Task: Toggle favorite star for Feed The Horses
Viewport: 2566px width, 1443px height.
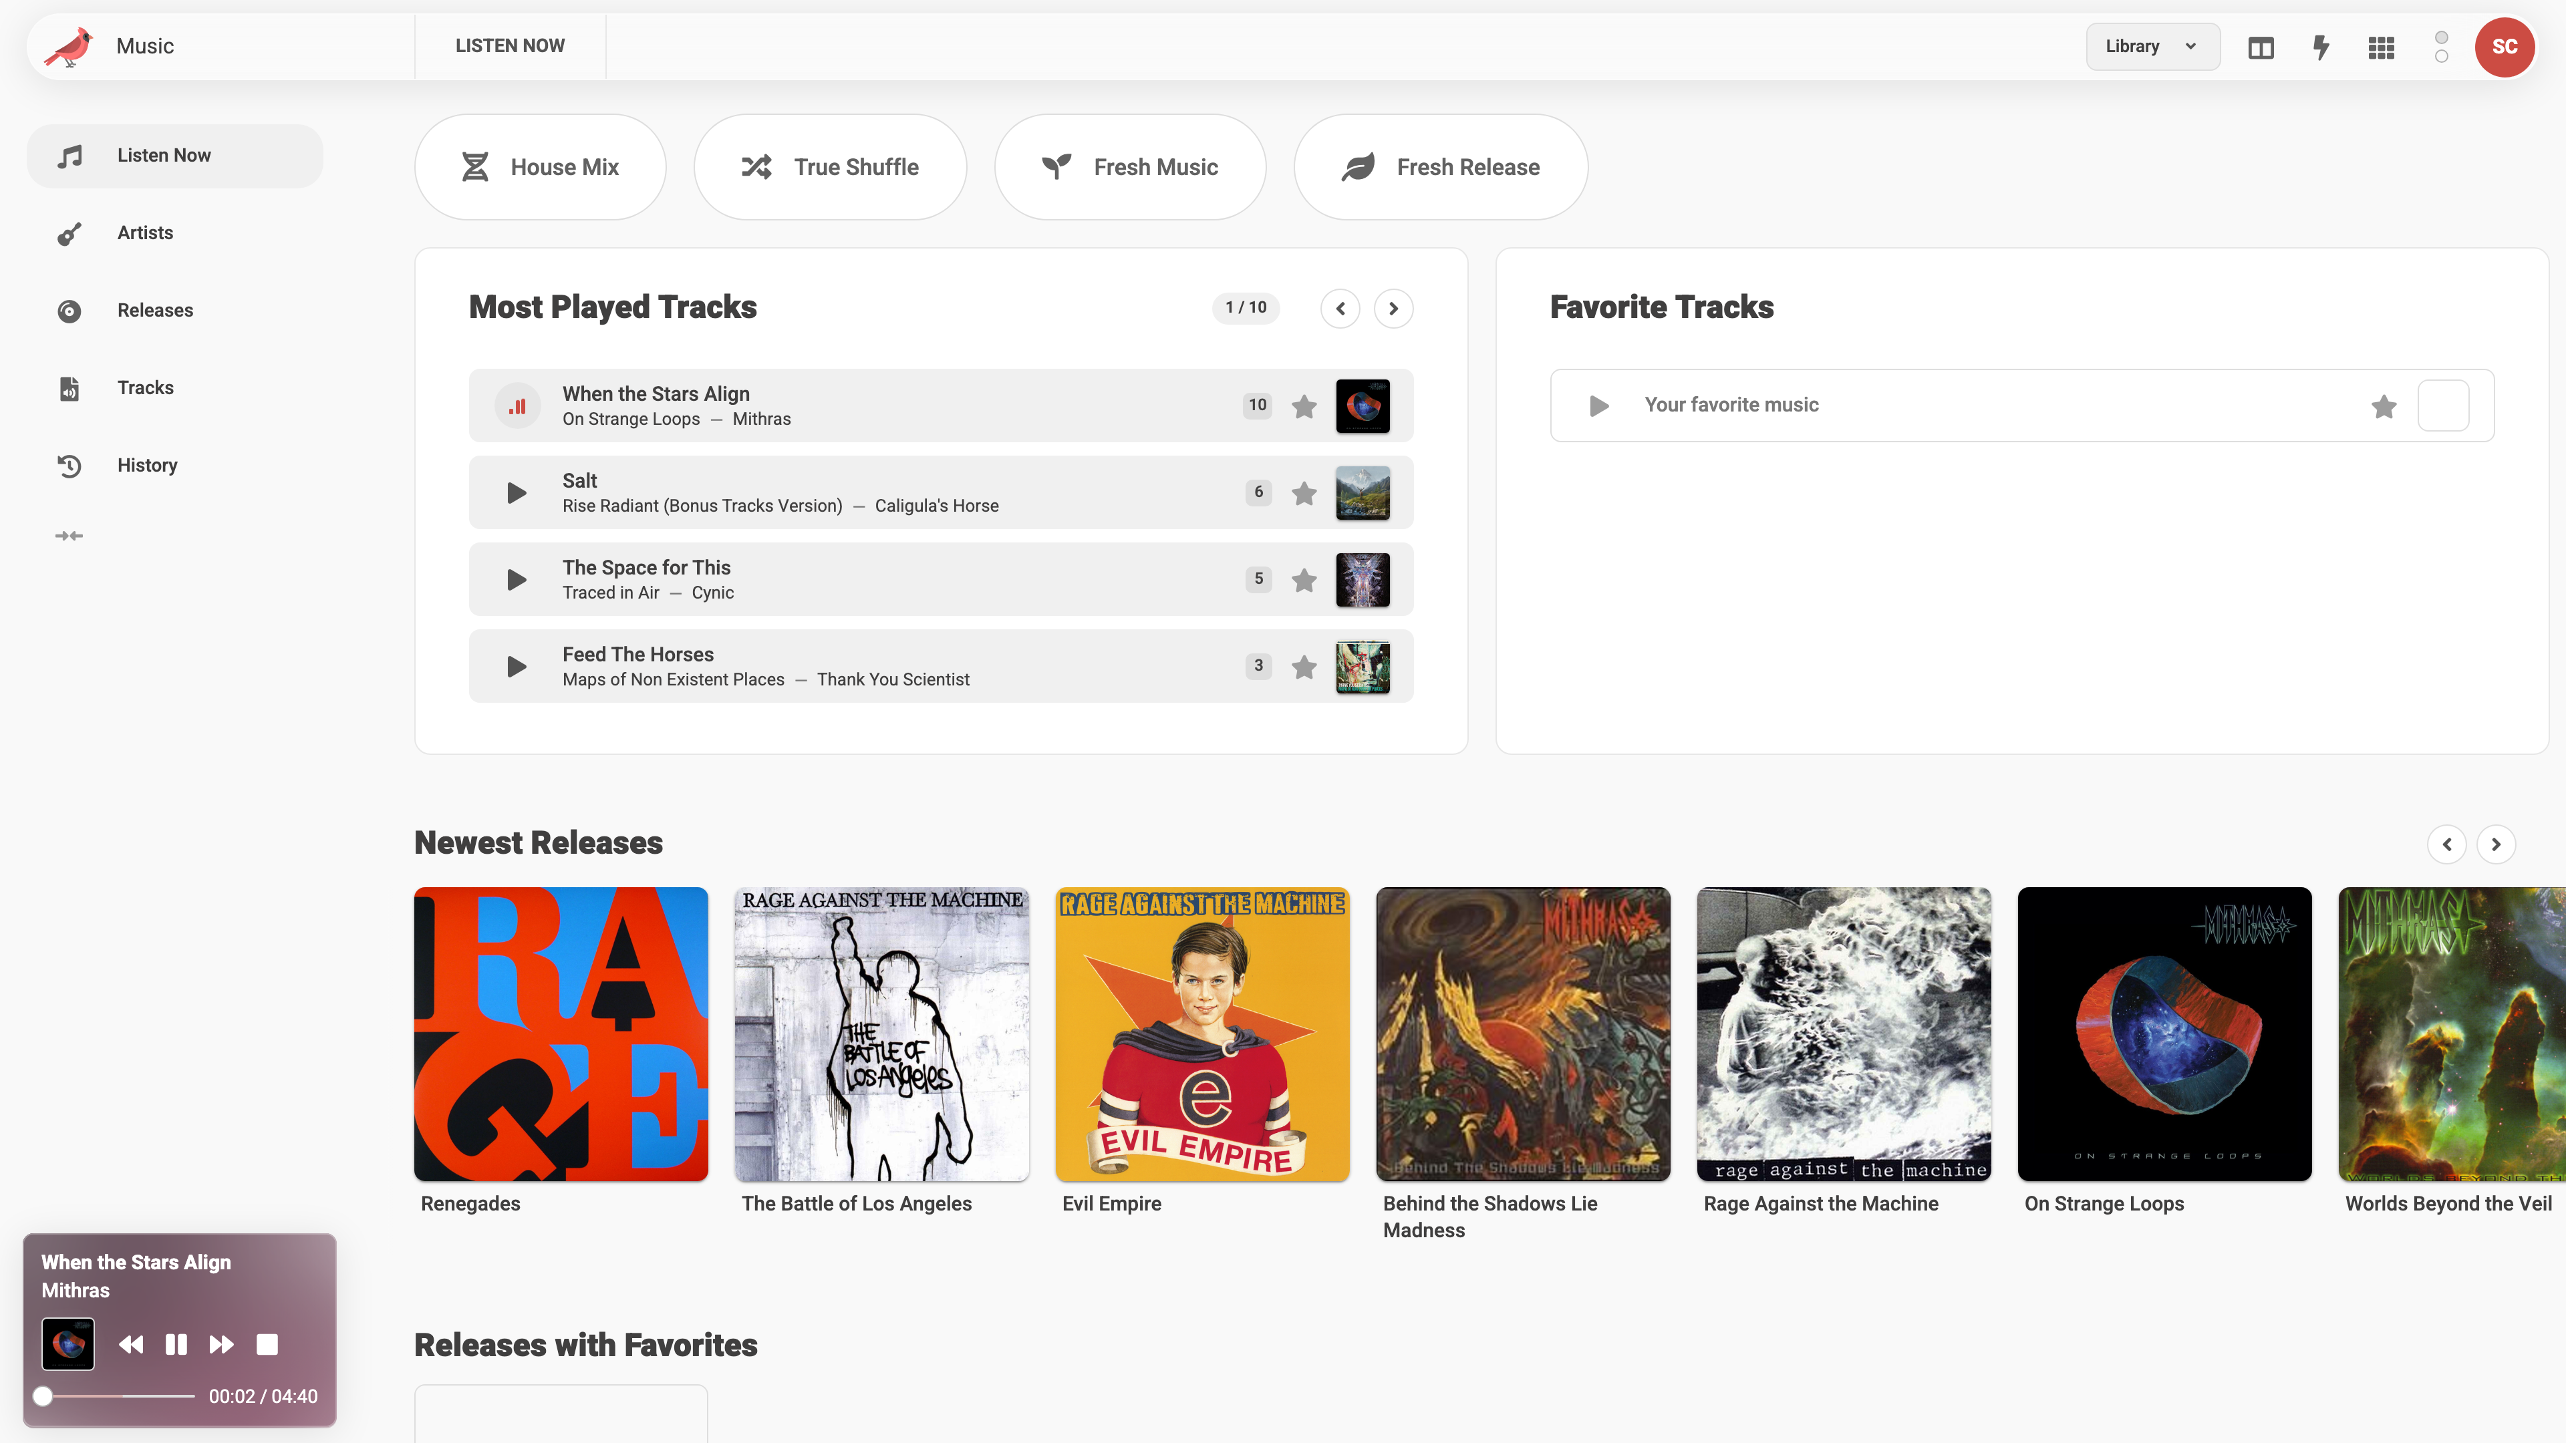Action: [x=1304, y=667]
